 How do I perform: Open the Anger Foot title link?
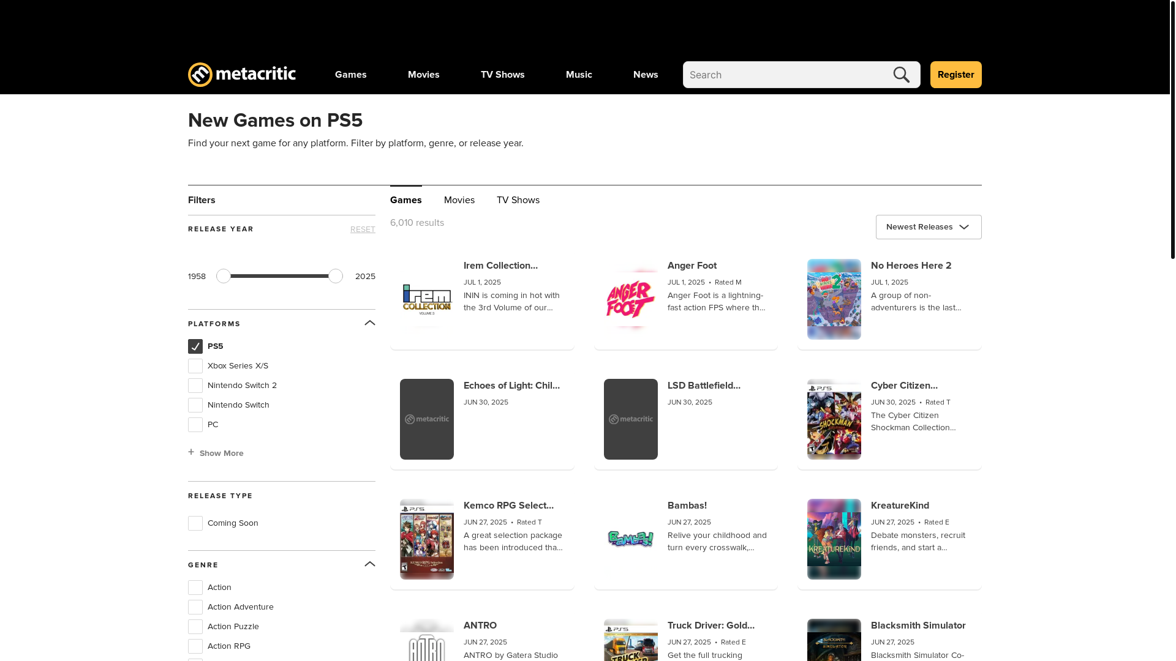coord(692,266)
